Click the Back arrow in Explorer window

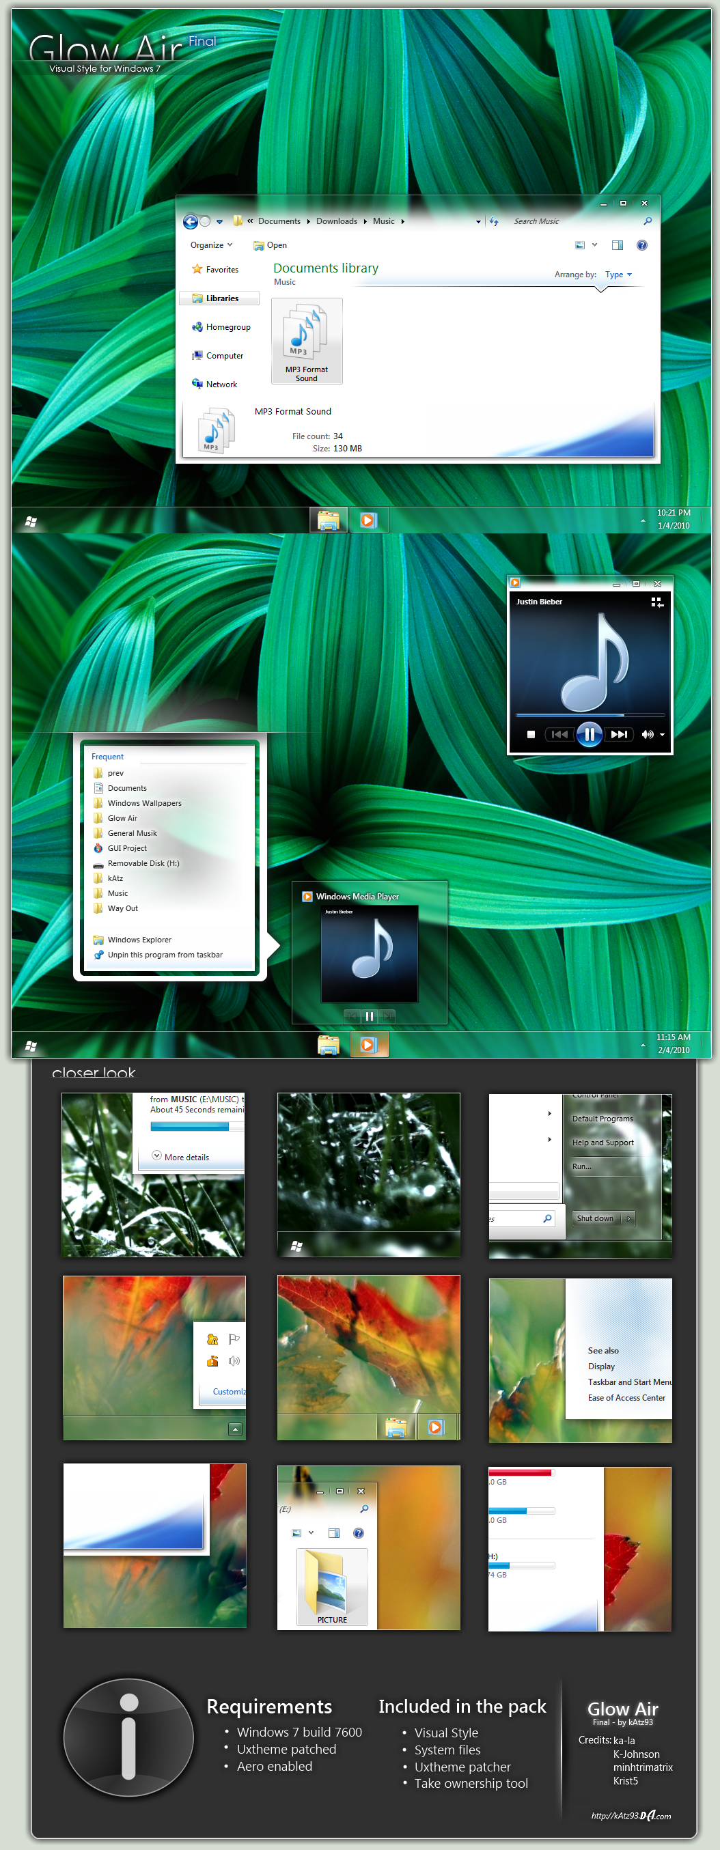click(191, 221)
